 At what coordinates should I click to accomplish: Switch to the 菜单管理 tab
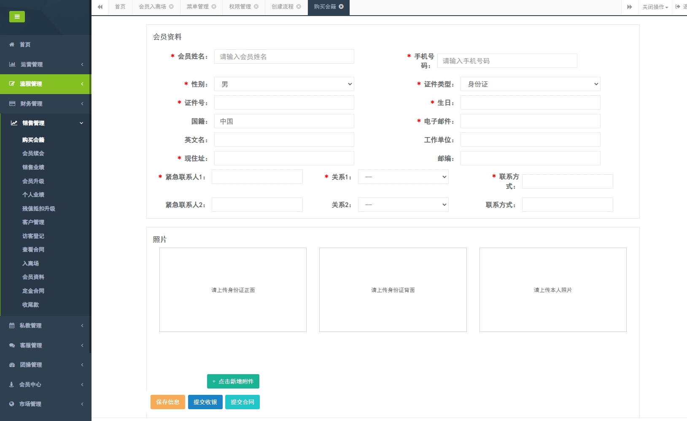tap(198, 7)
